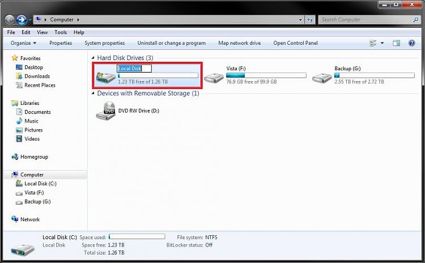
Task: Click System properties
Action: [x=105, y=43]
